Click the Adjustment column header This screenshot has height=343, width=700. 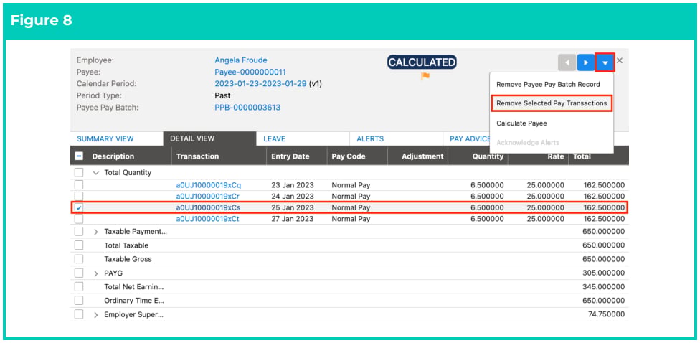[x=422, y=156]
